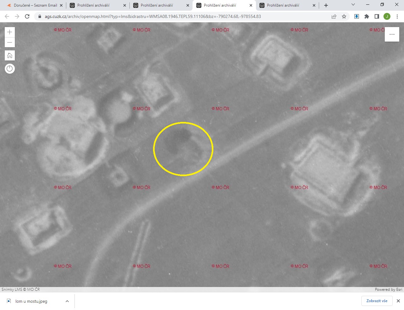Go back in browser history
Image resolution: width=404 pixels, height=310 pixels.
(7, 16)
